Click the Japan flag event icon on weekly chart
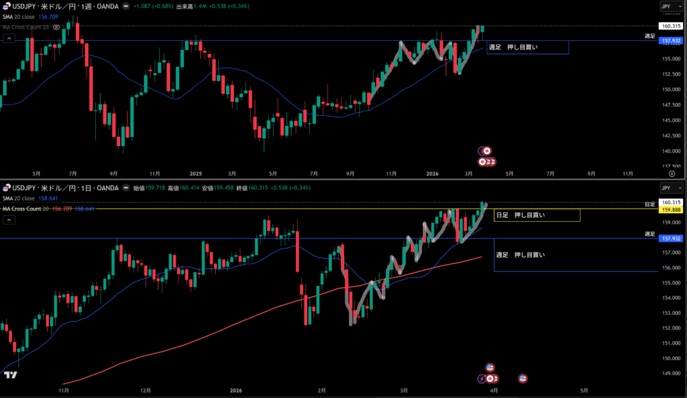Image resolution: width=687 pixels, height=398 pixels. coord(488,151)
